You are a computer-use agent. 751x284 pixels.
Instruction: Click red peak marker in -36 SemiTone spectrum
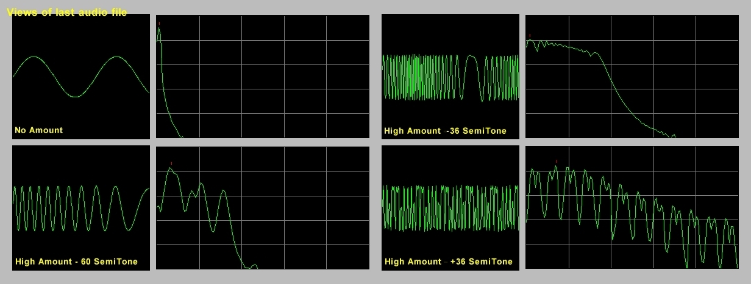click(x=530, y=35)
